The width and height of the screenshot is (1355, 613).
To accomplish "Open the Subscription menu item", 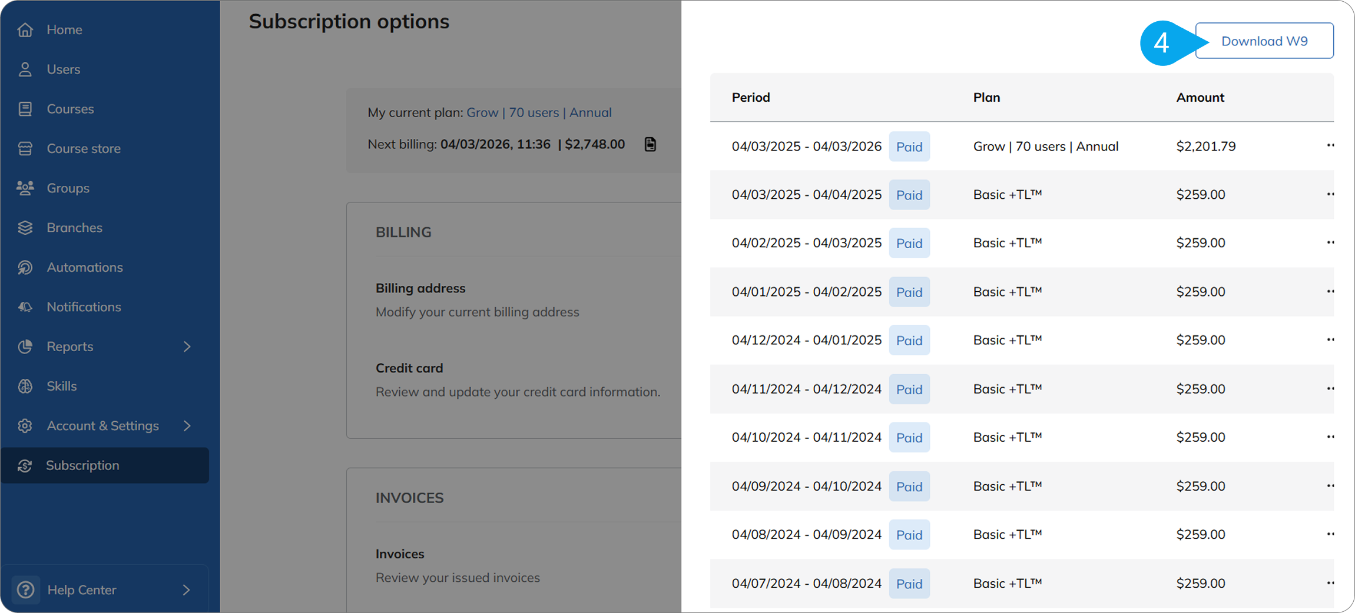I will click(x=105, y=465).
